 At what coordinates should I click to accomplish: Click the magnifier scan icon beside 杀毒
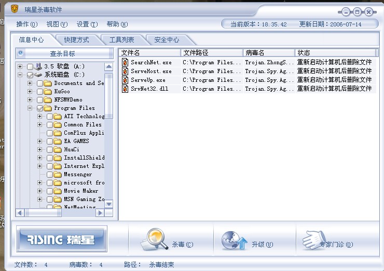(x=154, y=239)
